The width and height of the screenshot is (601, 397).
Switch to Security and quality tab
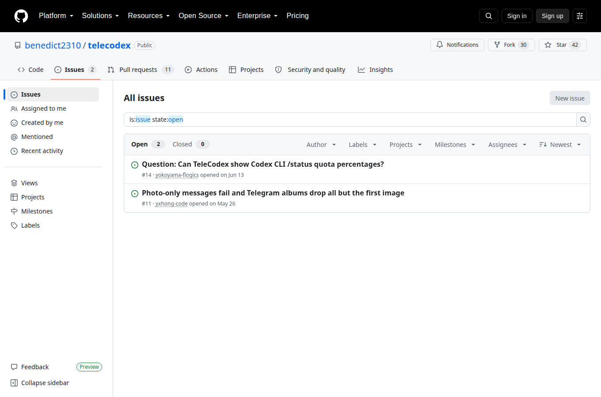point(310,70)
